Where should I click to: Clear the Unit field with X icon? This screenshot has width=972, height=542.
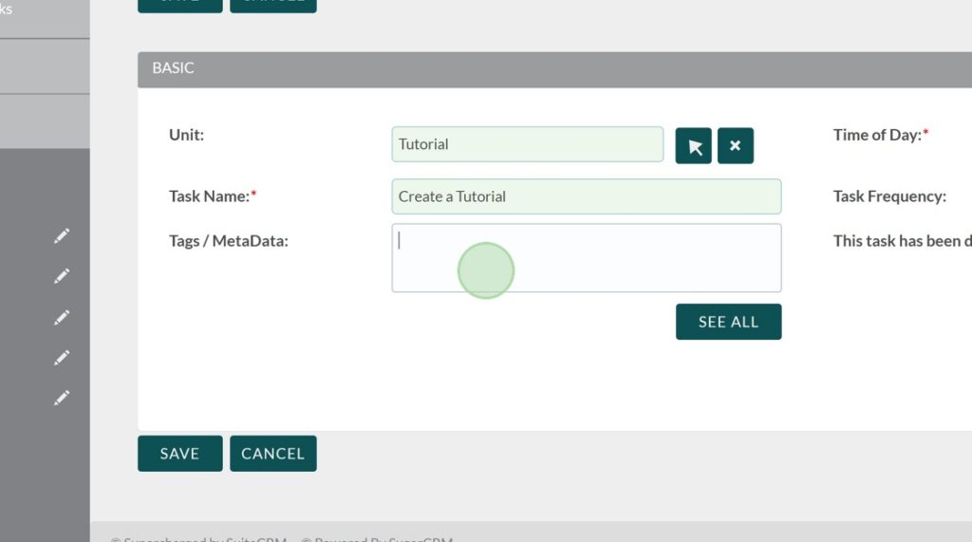pyautogui.click(x=736, y=146)
